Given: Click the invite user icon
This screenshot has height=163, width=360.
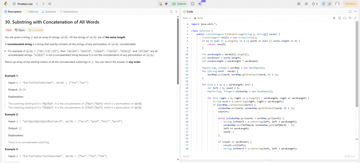Looking at the screenshot, I should click(x=330, y=4).
